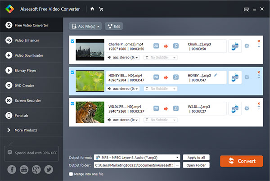Click the 2D icon in Charlie row
This screenshot has width=270, height=181.
tap(156, 46)
